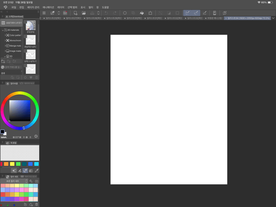Open stepper arrows next to pen tool icon

(59, 13)
